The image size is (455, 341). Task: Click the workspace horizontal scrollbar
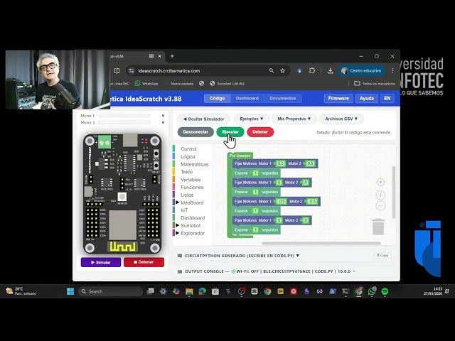tap(321, 243)
